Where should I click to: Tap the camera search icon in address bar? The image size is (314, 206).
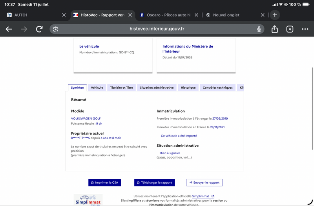[x=55, y=29]
